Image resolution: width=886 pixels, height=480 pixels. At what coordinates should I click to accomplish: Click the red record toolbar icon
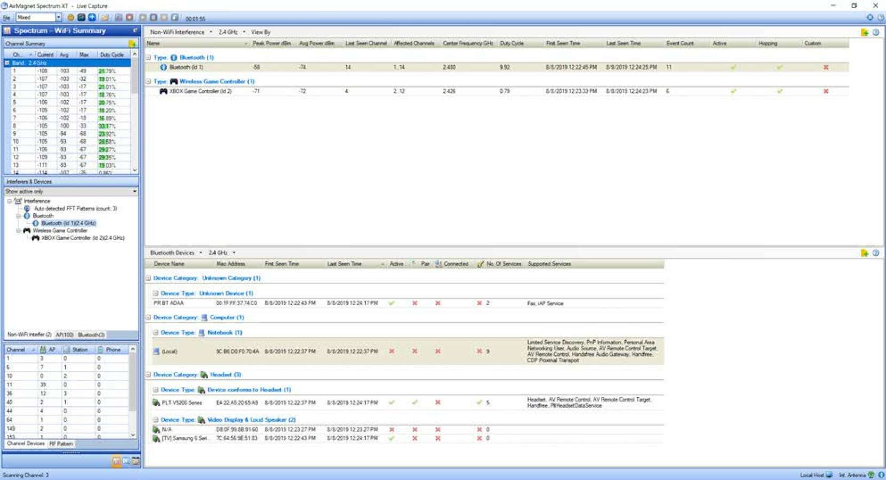129,18
